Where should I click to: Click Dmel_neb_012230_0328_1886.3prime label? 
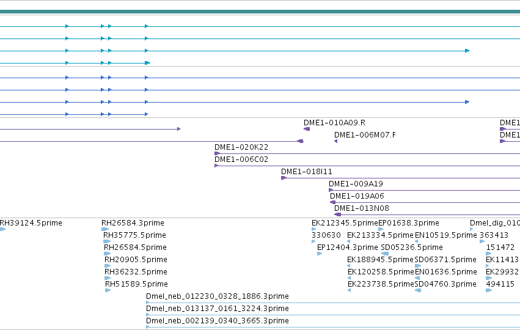217,296
